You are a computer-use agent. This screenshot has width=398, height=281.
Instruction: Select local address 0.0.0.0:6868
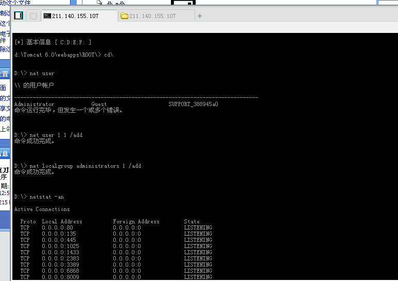tap(60, 271)
